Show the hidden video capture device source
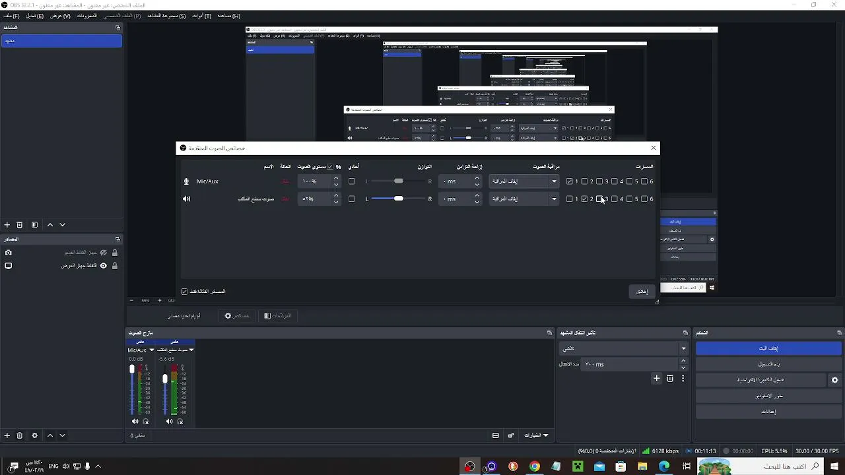Image resolution: width=845 pixels, height=475 pixels. click(x=104, y=253)
